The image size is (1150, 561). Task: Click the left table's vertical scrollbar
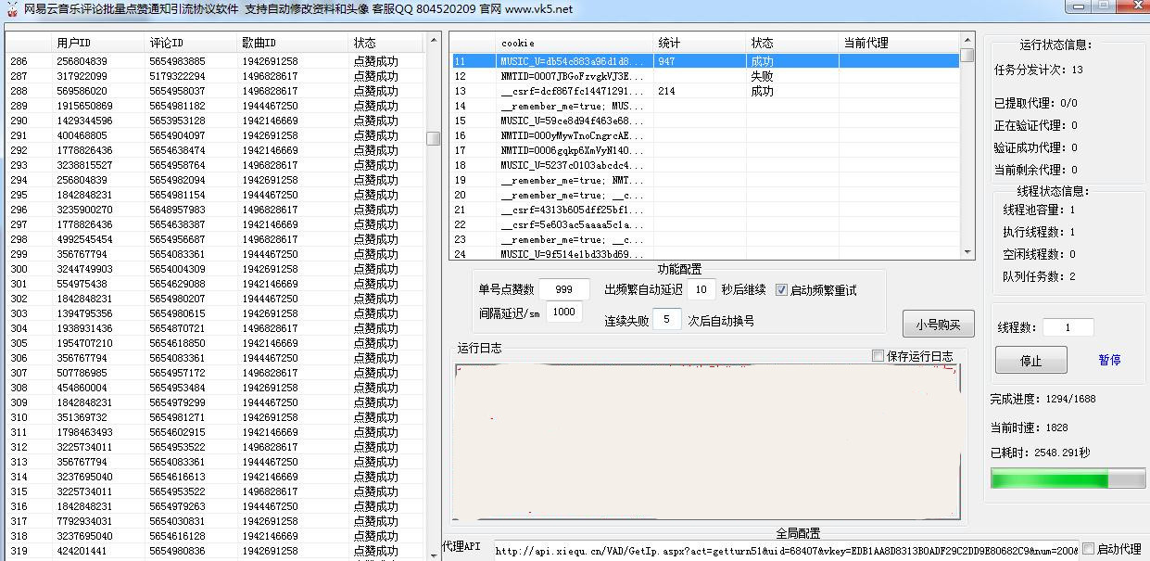[x=433, y=137]
